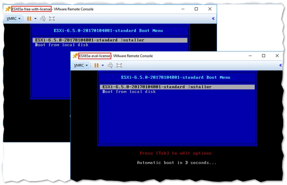
Task: Select Boot from local disk in free-with-license console
Action: pyautogui.click(x=62, y=45)
